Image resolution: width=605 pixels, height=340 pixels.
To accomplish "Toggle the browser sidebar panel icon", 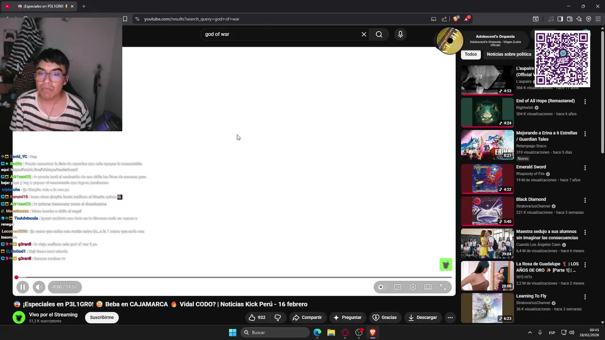I will 560,19.
